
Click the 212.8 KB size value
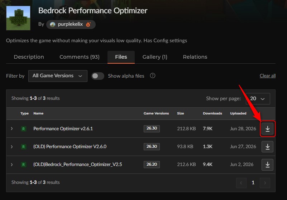tap(186, 128)
